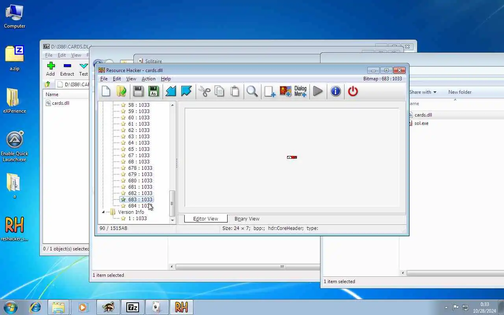The image size is (504, 315).
Task: Open the File menu in the 7-Zip window
Action: click(x=48, y=55)
